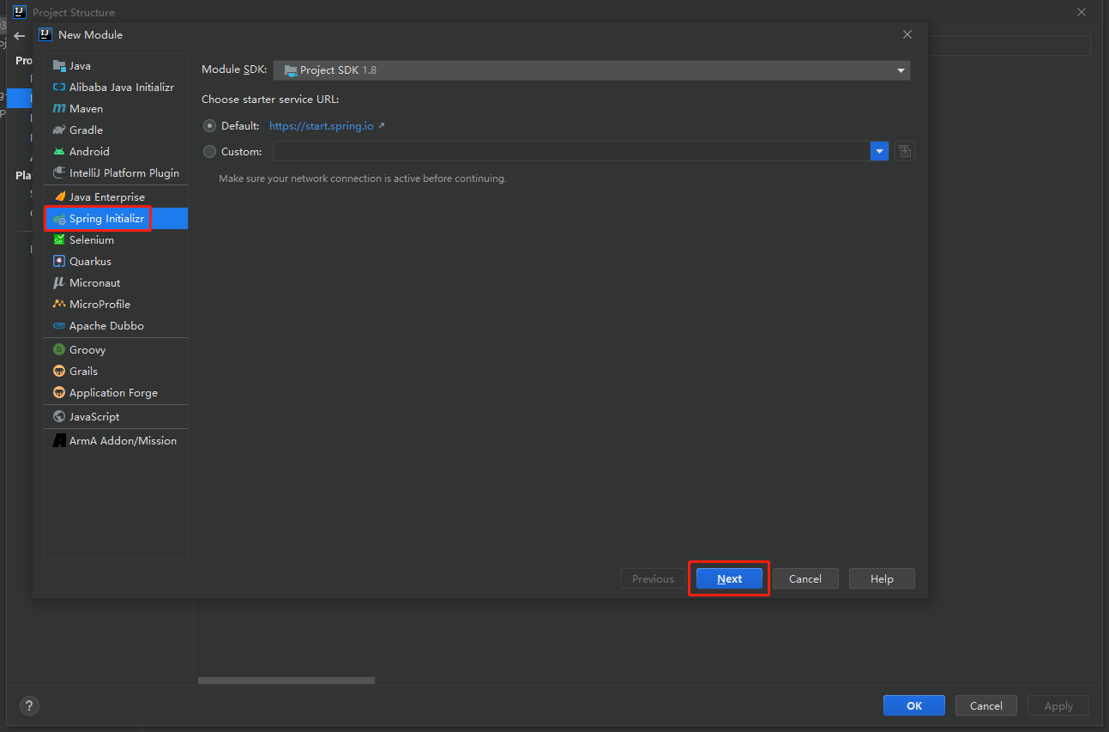Select the MicroProfile icon
This screenshot has width=1109, height=732.
tap(59, 305)
